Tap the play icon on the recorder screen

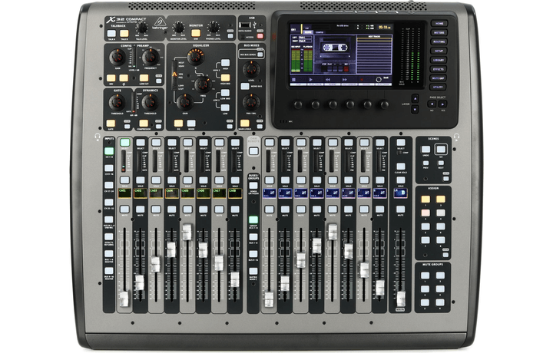310,80
